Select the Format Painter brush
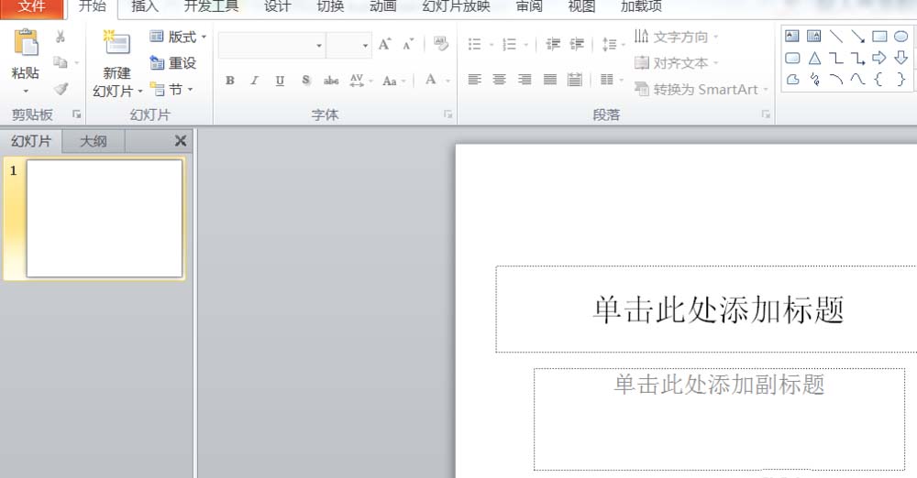The image size is (917, 478). tap(61, 88)
